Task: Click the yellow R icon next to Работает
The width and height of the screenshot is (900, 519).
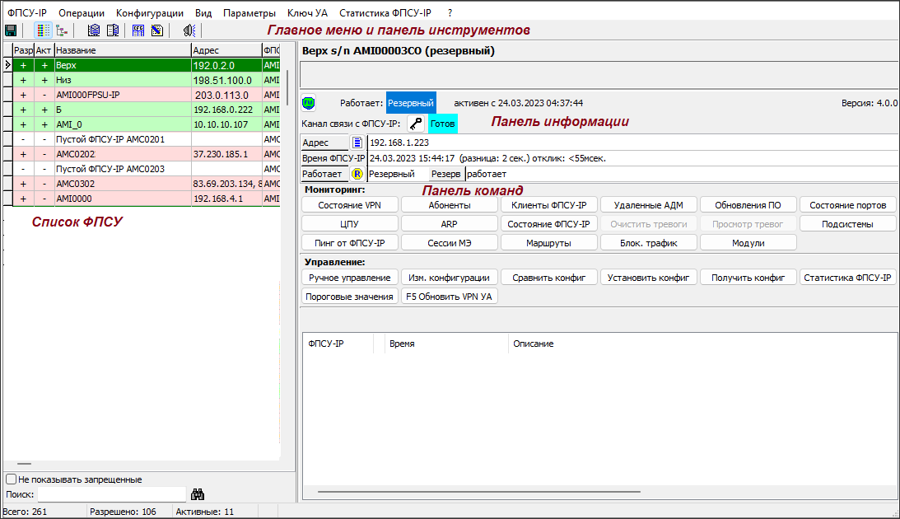Action: pos(357,174)
